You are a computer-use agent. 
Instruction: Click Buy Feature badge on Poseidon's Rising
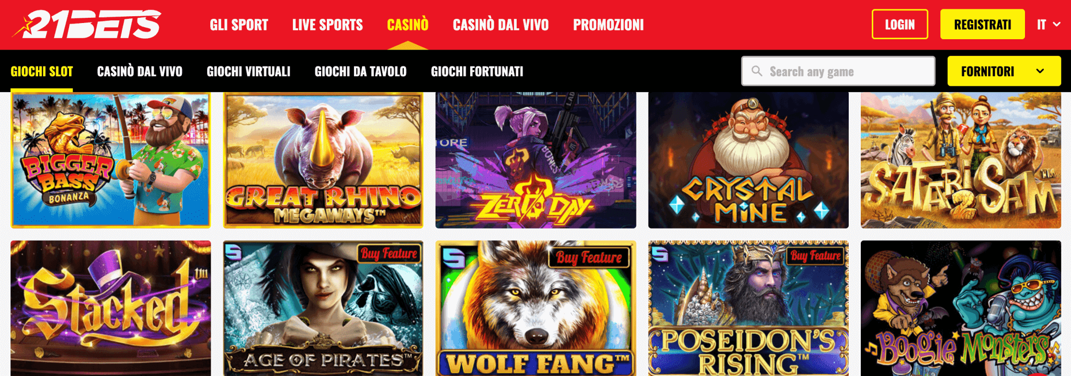click(815, 255)
